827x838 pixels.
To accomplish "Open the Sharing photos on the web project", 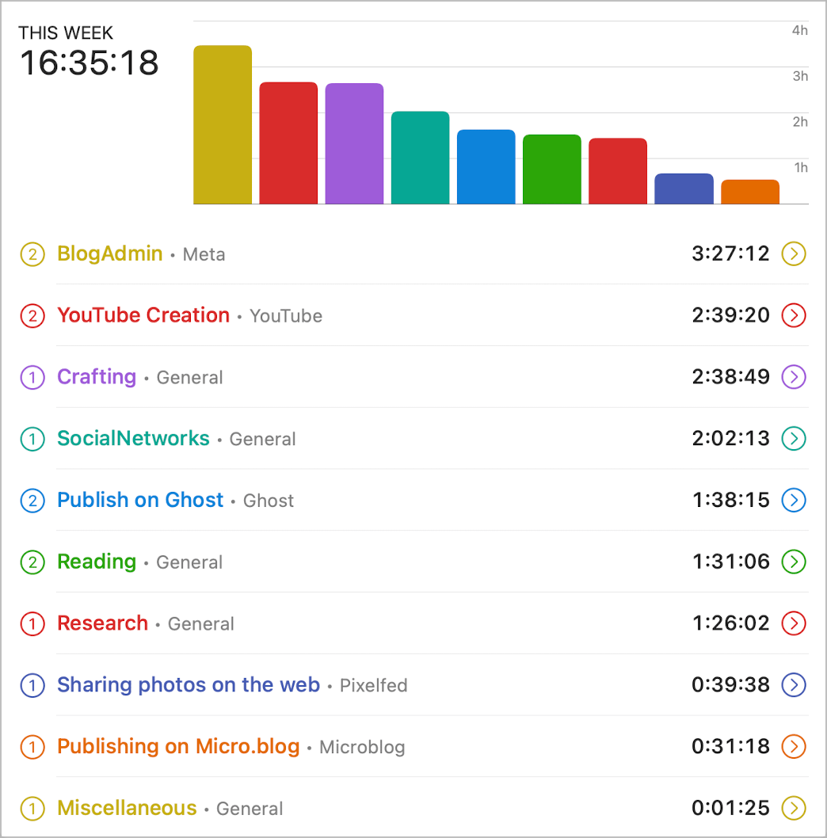I will coord(189,685).
